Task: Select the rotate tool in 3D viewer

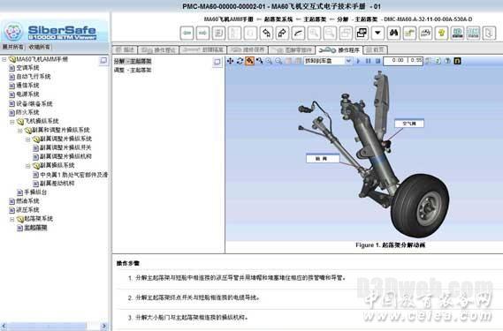Action: pyautogui.click(x=240, y=61)
